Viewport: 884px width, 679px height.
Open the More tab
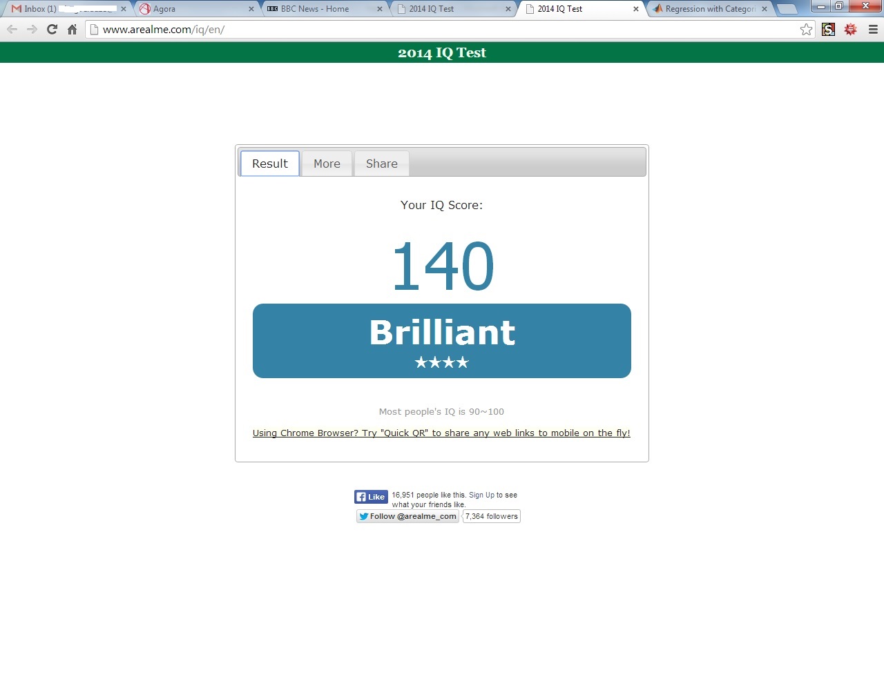click(x=326, y=164)
